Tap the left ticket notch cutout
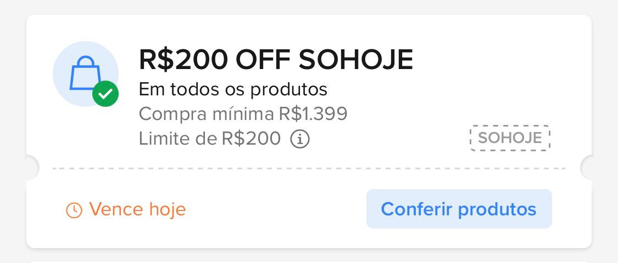Viewport: 618px width, 263px height. click(31, 168)
